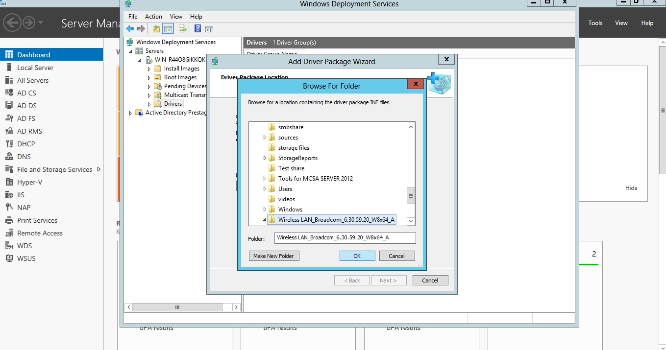Collapse the Wireless LAN_Broadcom folder node
666x350 pixels.
265,220
